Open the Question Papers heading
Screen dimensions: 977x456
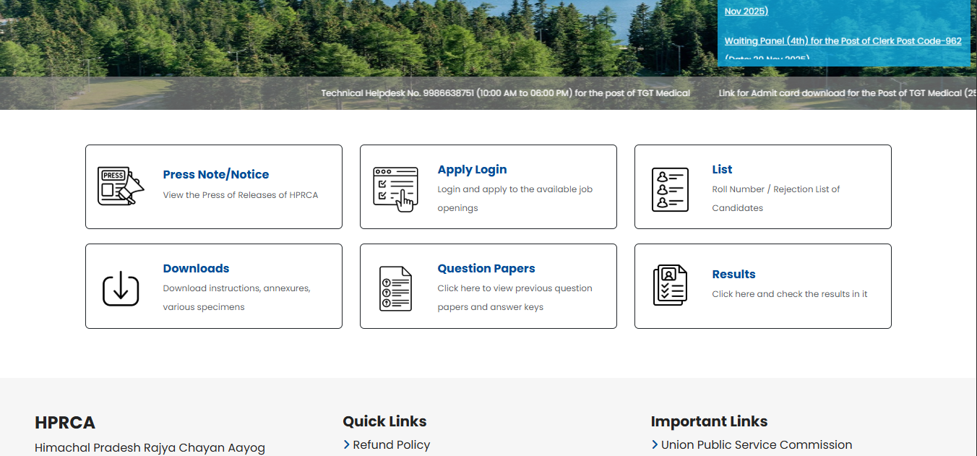pos(486,268)
